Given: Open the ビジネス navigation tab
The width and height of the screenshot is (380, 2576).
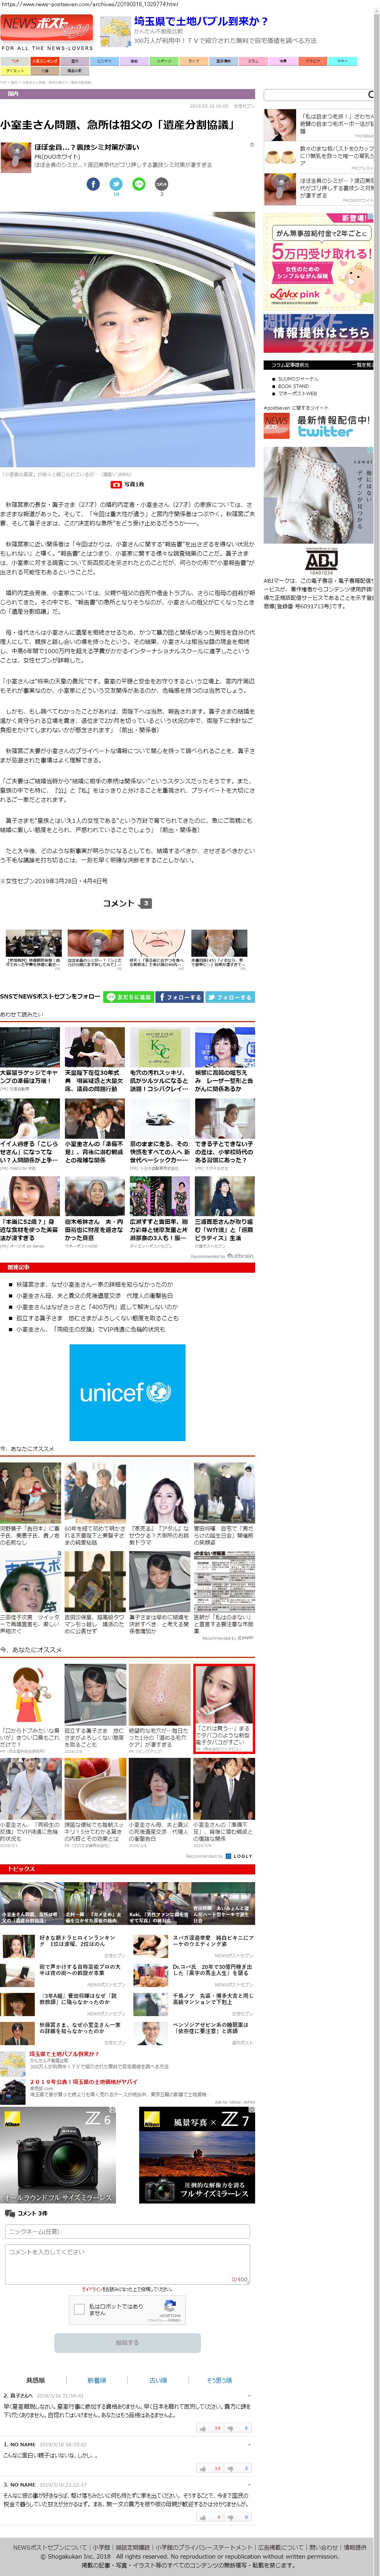Looking at the screenshot, I should 105,61.
